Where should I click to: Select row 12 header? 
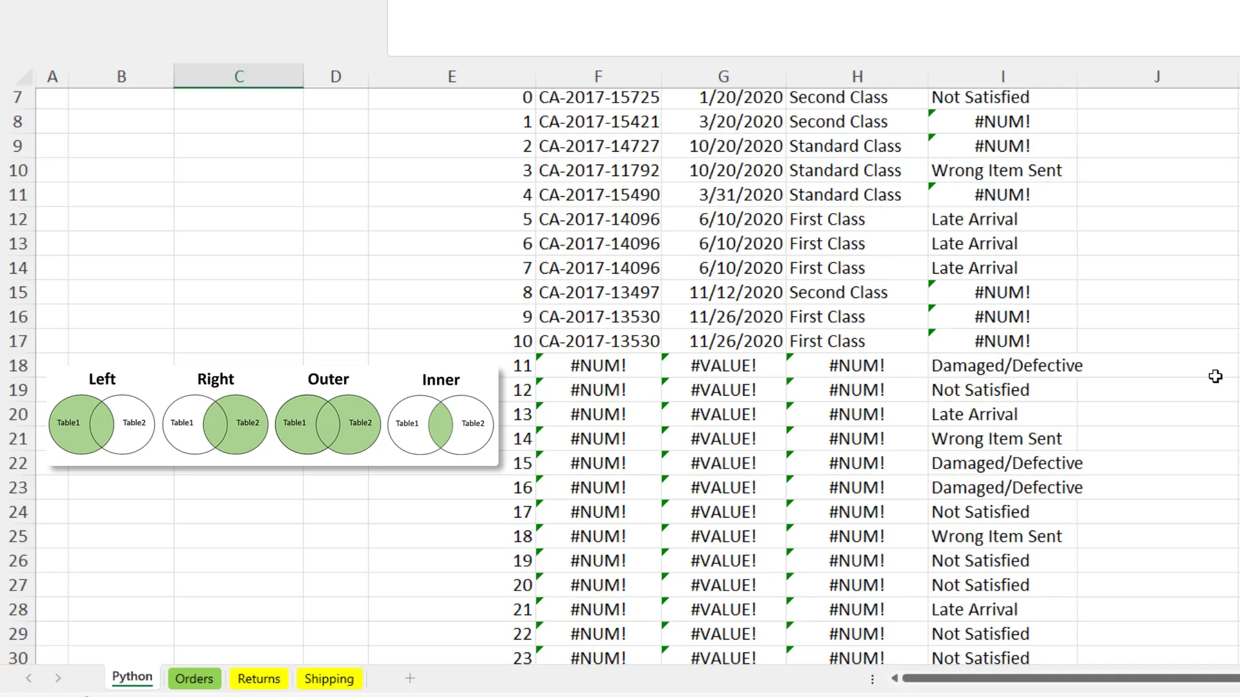(x=19, y=219)
